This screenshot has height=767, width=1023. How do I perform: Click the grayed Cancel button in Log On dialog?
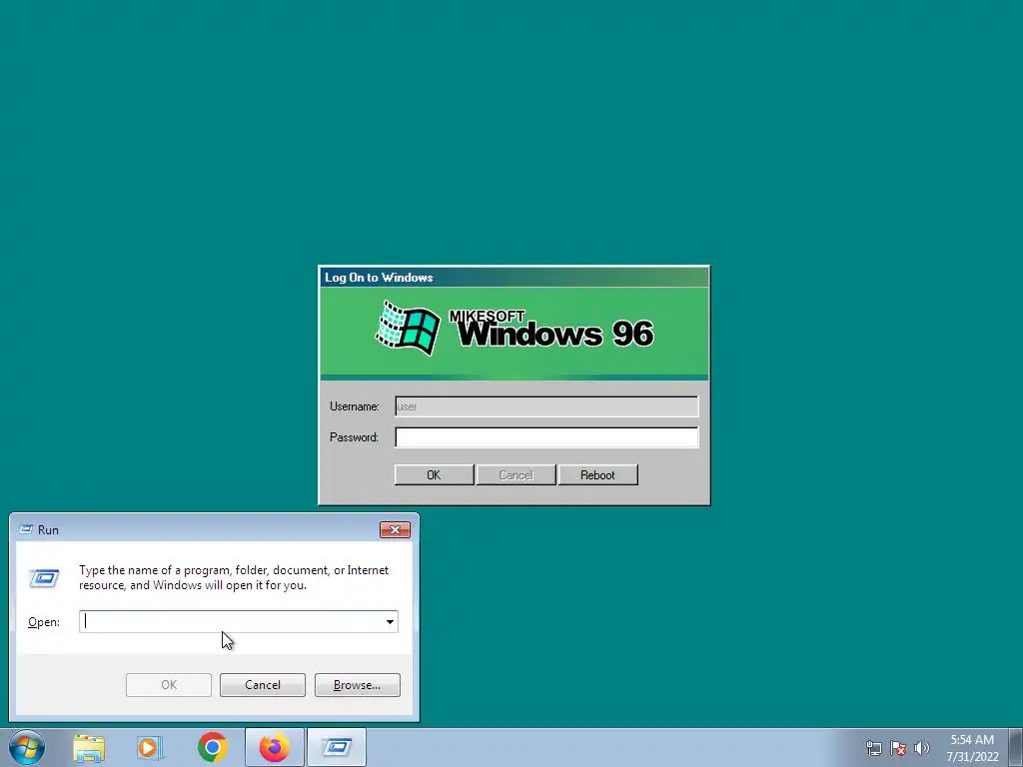tap(516, 474)
